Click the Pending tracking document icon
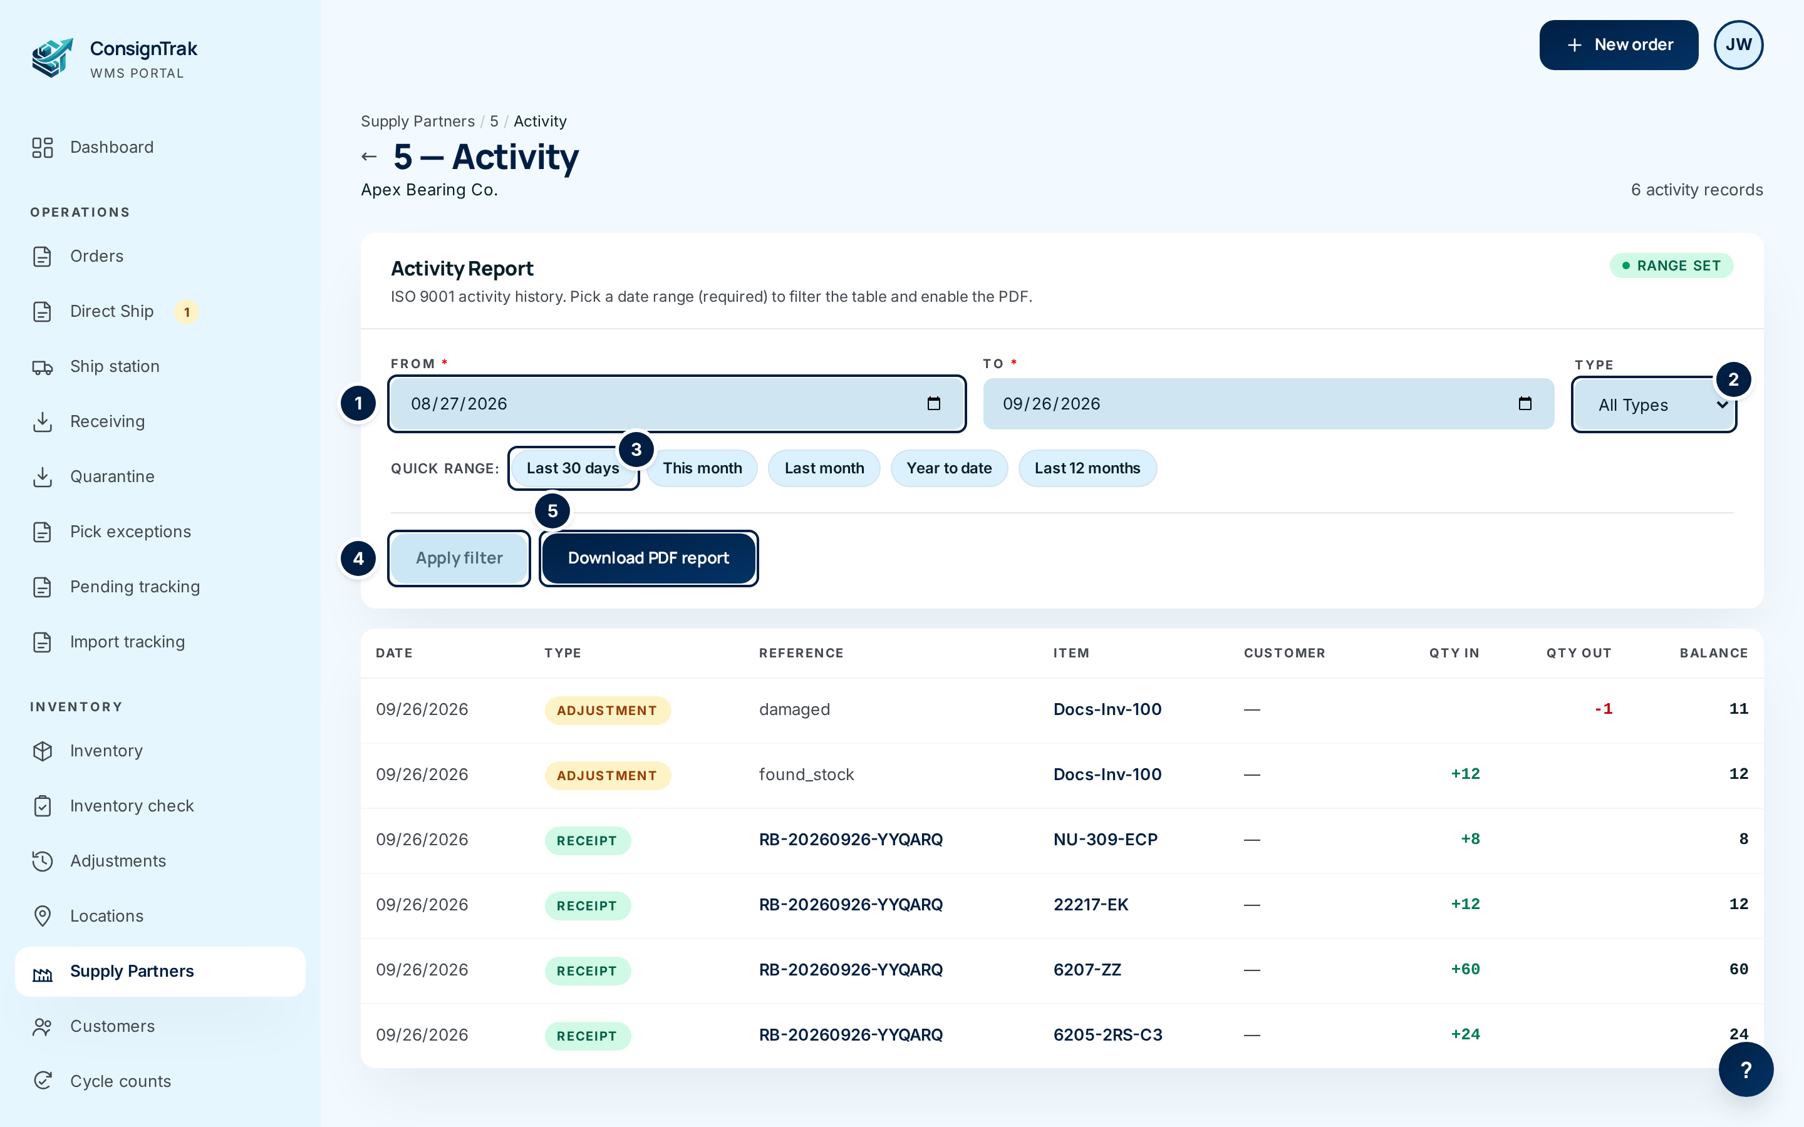Screen dimensions: 1804x1127 (x=43, y=587)
